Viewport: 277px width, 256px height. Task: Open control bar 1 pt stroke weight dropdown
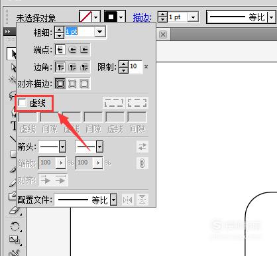pos(193,17)
